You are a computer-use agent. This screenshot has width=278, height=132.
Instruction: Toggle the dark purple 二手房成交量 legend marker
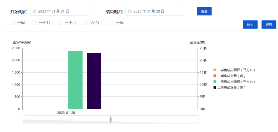215,87
